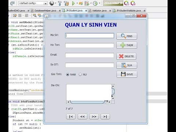
Task: Click the Debug Project icon
Action: 81,3
